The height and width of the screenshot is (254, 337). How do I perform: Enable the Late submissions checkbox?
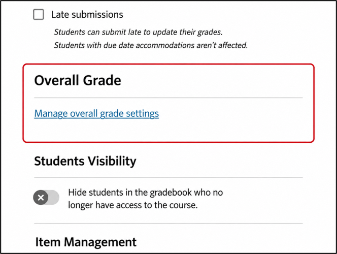coord(39,14)
